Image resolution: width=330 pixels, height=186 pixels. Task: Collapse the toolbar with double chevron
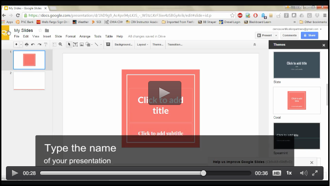(255, 45)
